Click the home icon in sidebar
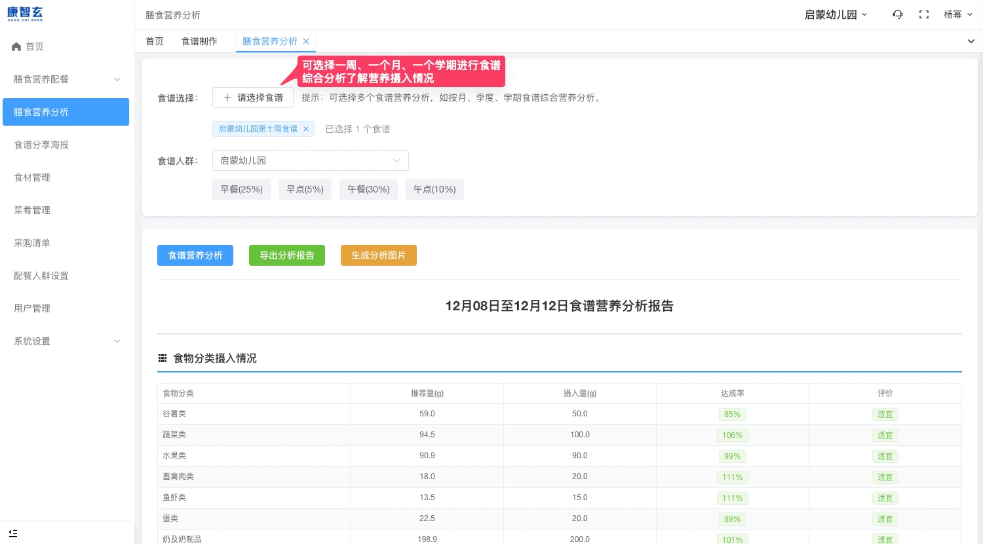This screenshot has width=983, height=544. tap(16, 46)
